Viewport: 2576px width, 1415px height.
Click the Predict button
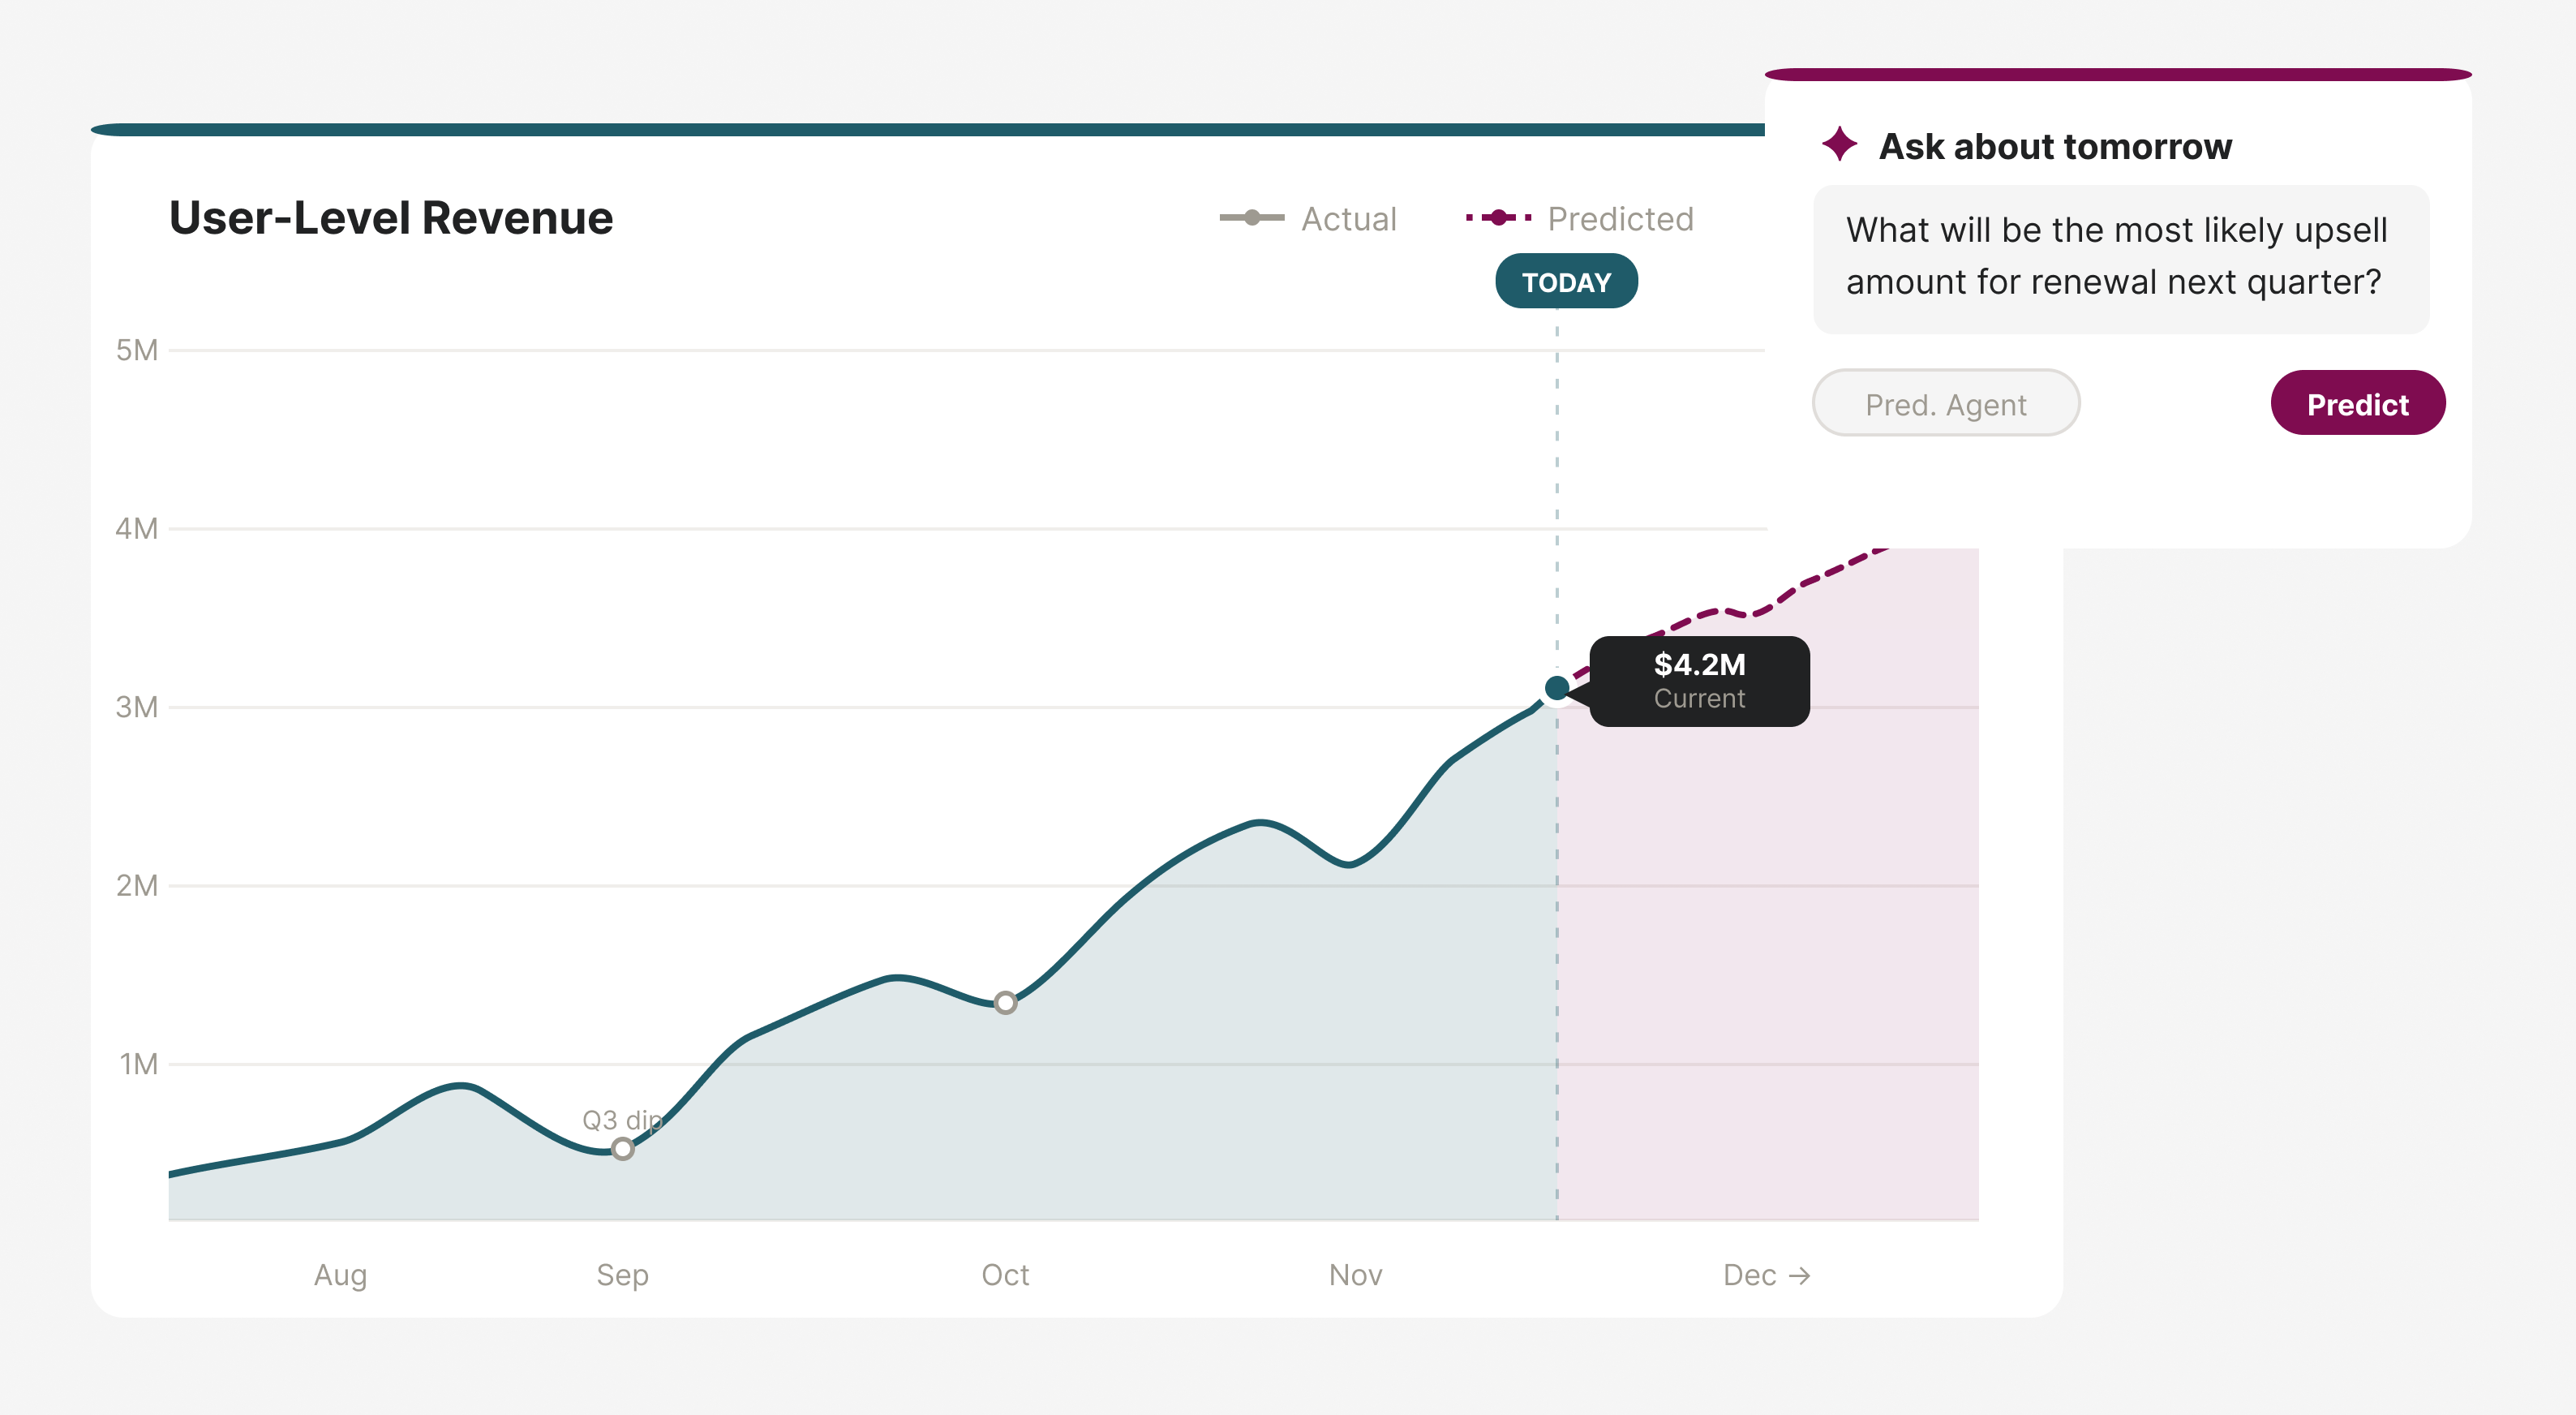click(2357, 403)
